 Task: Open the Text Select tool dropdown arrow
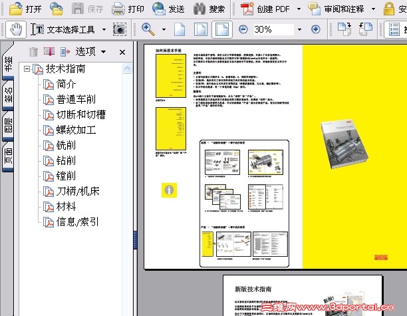click(x=104, y=29)
